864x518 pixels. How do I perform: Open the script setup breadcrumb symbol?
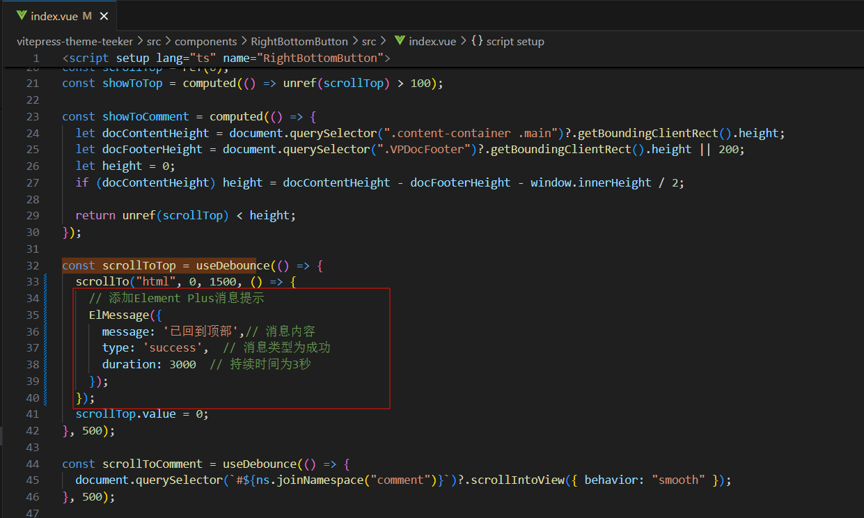[515, 41]
